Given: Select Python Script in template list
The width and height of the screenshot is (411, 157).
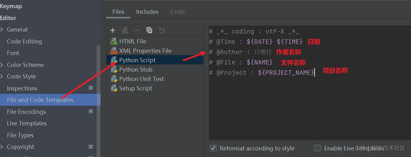Looking at the screenshot, I should [137, 60].
